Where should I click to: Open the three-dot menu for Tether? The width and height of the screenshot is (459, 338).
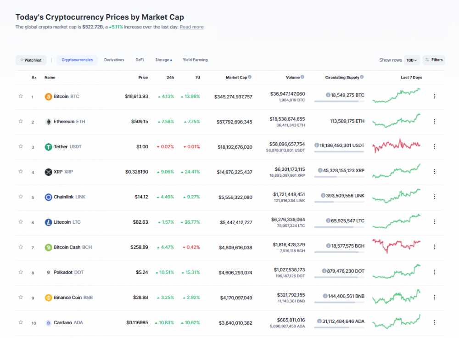tap(434, 146)
